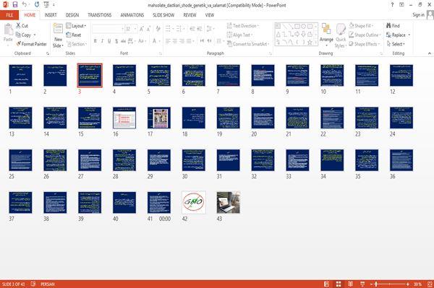Switch to Slide Sorter view icon
The width and height of the screenshot is (434, 288).
coord(339,284)
